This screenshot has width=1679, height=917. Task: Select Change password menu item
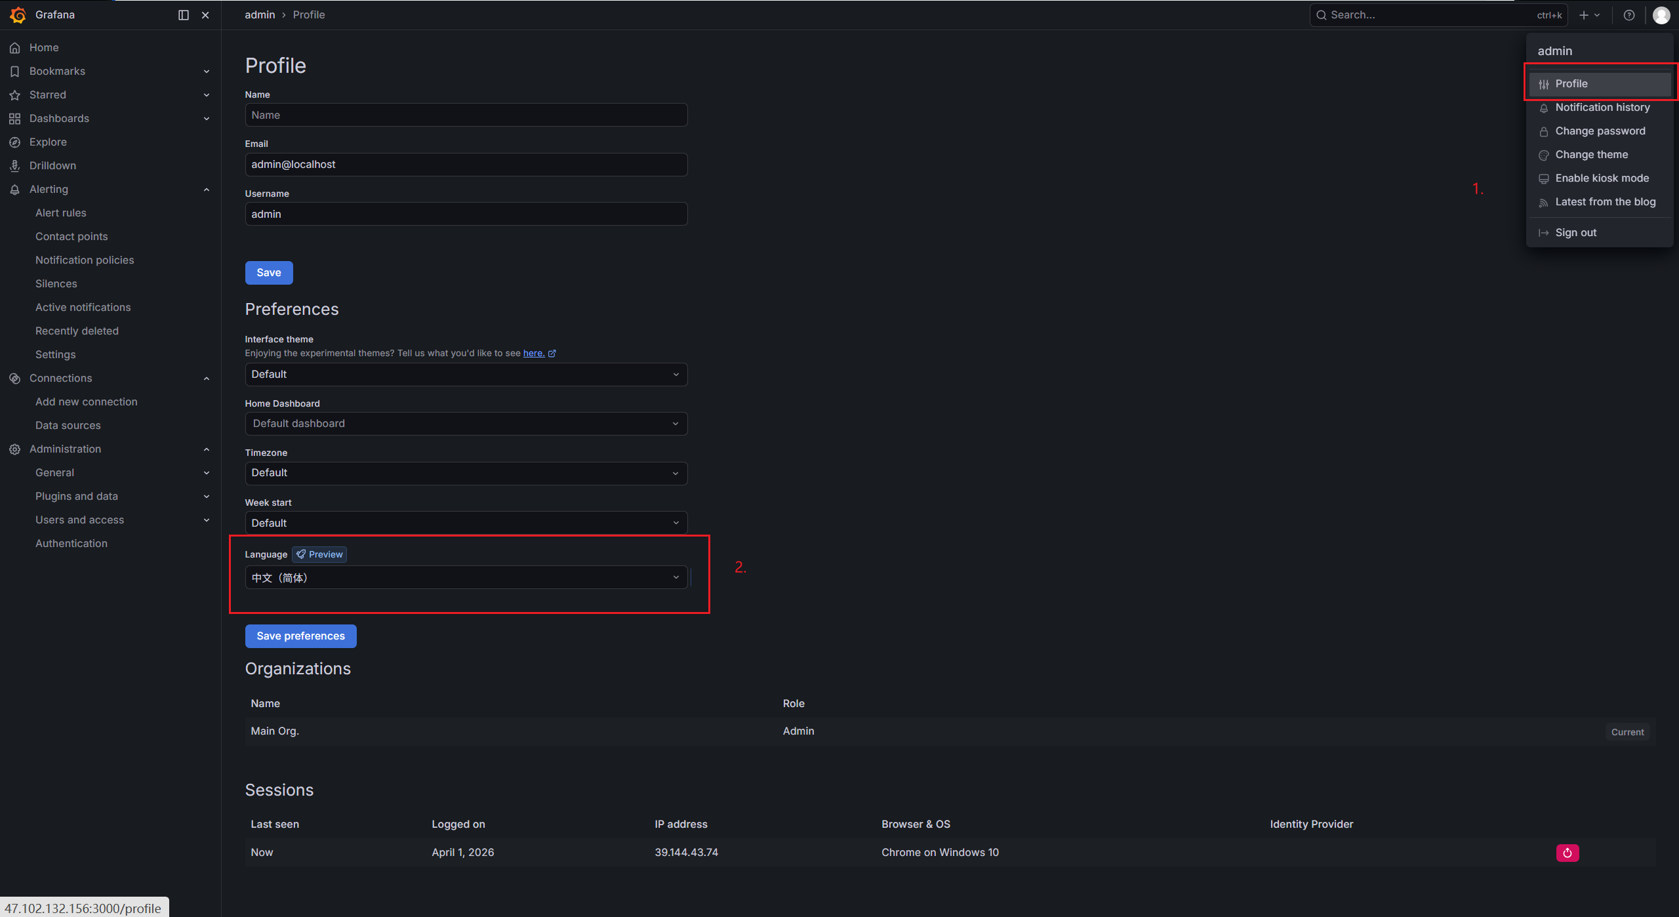(1600, 131)
